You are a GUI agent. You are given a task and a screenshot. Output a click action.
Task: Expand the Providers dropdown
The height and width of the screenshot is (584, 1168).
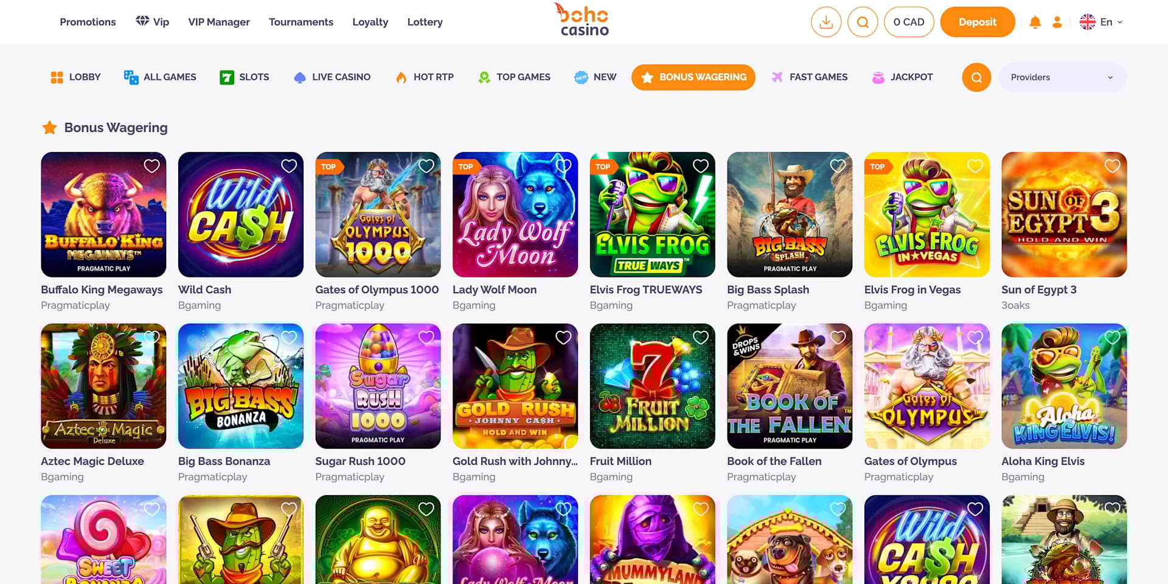click(x=1062, y=77)
